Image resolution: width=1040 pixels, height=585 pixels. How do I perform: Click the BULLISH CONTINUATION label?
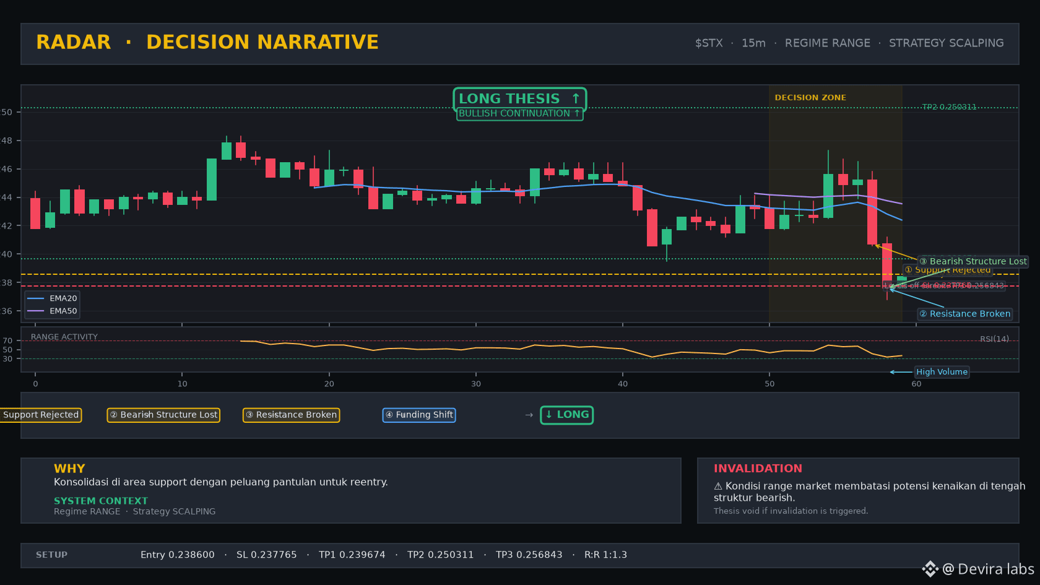pos(519,114)
